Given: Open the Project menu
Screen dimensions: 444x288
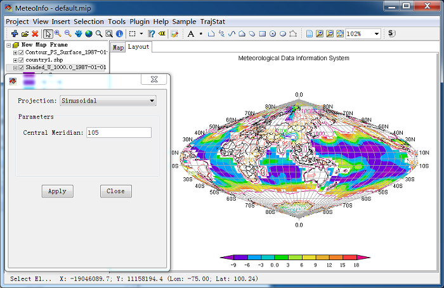Looking at the screenshot, I should [17, 22].
